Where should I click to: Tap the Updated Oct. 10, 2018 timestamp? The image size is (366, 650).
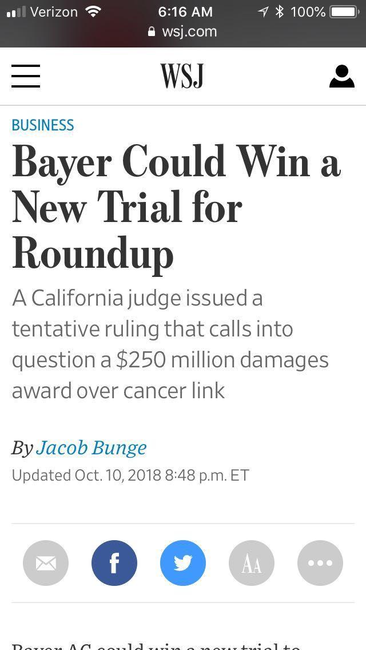click(x=130, y=475)
